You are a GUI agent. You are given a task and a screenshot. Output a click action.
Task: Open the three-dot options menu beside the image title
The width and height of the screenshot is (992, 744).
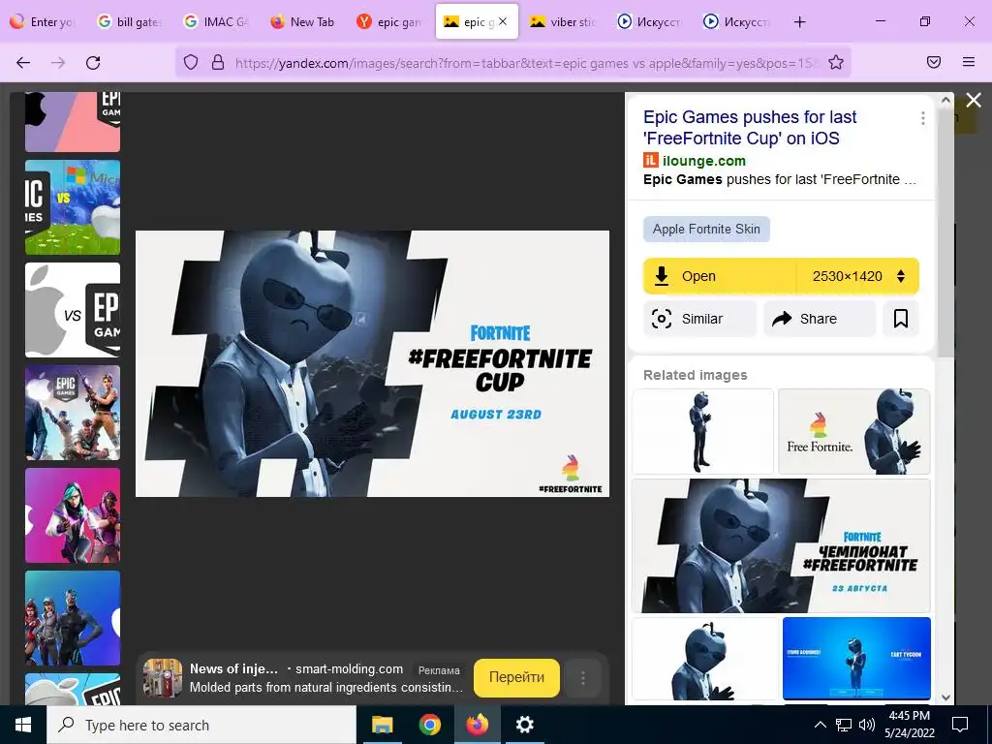tap(923, 118)
